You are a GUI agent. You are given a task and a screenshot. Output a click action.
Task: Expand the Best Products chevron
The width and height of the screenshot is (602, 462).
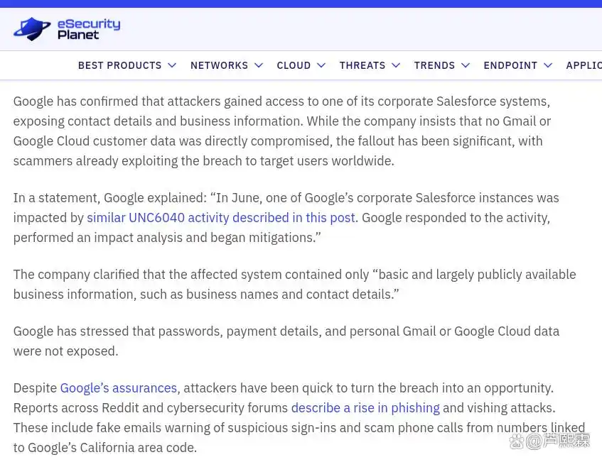coord(172,65)
